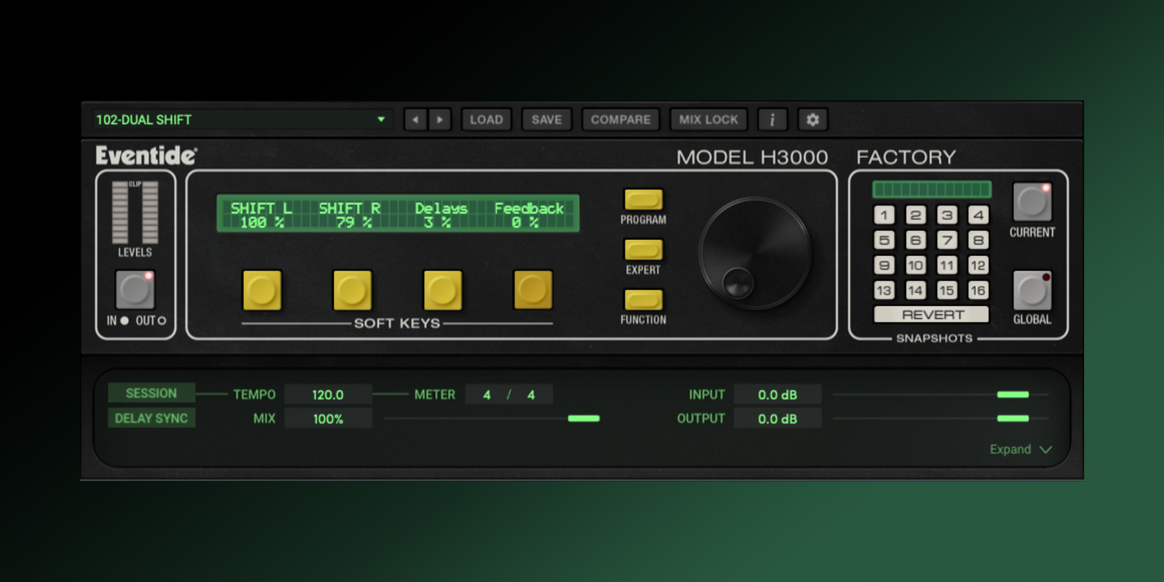Select snapshot 1
This screenshot has height=582, width=1164.
click(x=884, y=215)
